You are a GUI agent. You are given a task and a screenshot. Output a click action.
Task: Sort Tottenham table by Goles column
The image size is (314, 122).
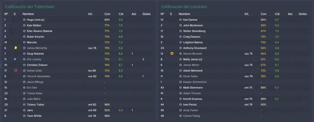[146, 14]
